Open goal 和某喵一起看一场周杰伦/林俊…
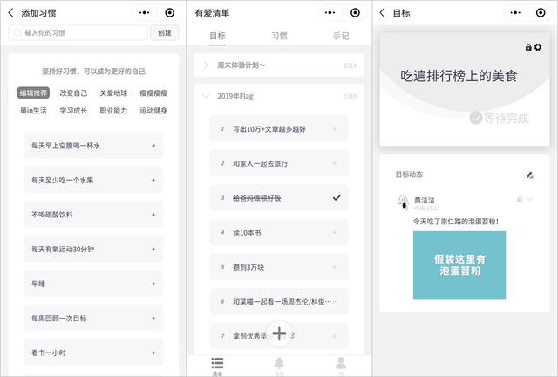Viewport: 558px width, 377px height. (x=279, y=302)
